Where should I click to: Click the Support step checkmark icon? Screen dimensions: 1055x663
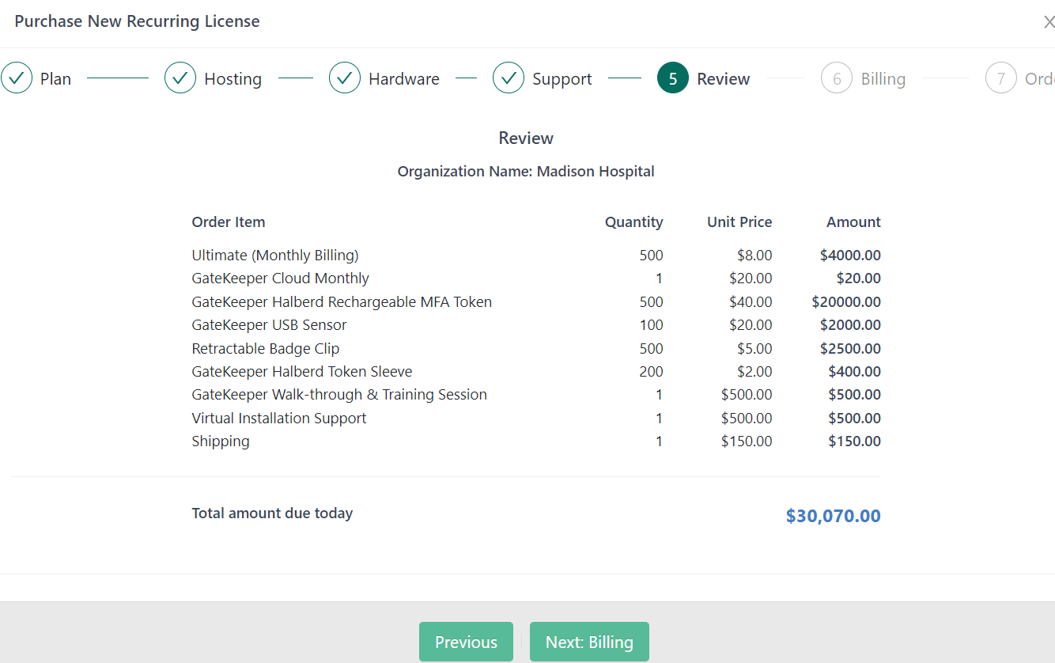coord(509,78)
